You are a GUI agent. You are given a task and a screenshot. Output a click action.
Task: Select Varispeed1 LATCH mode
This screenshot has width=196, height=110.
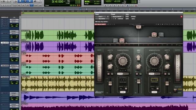[120, 74]
